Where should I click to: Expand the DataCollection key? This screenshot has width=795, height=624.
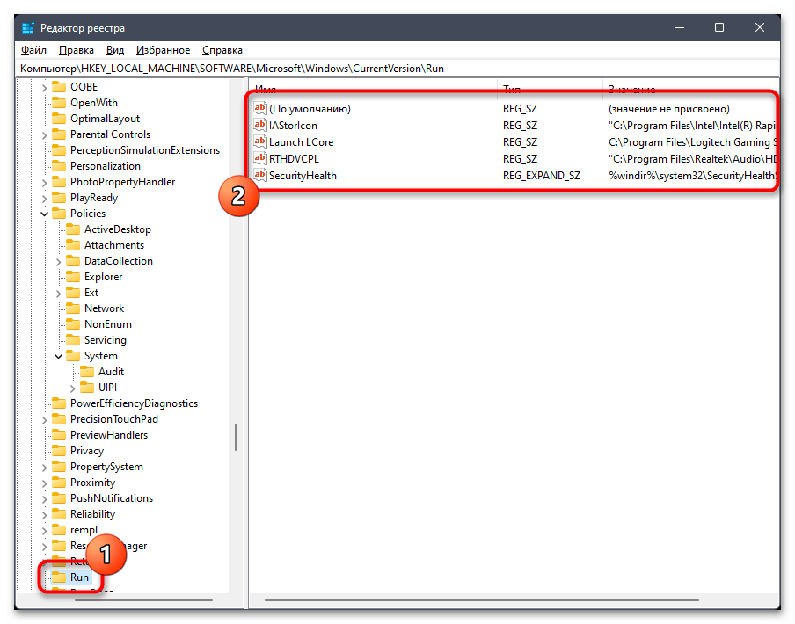point(59,261)
